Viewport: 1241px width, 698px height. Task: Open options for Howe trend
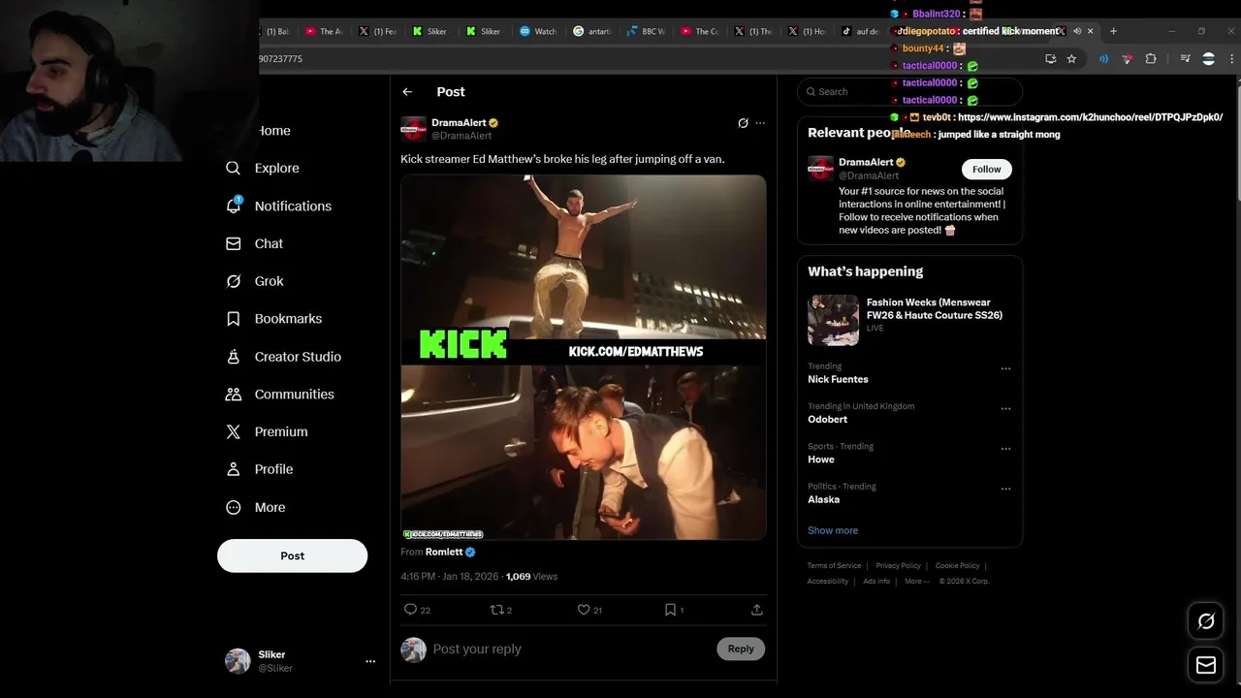click(x=1005, y=449)
